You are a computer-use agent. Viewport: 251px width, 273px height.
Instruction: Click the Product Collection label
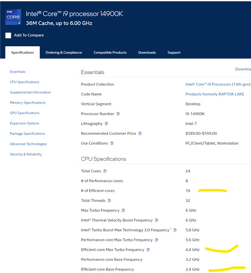[x=97, y=84]
